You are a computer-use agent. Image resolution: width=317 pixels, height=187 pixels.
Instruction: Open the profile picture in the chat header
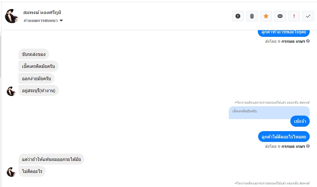(12, 16)
